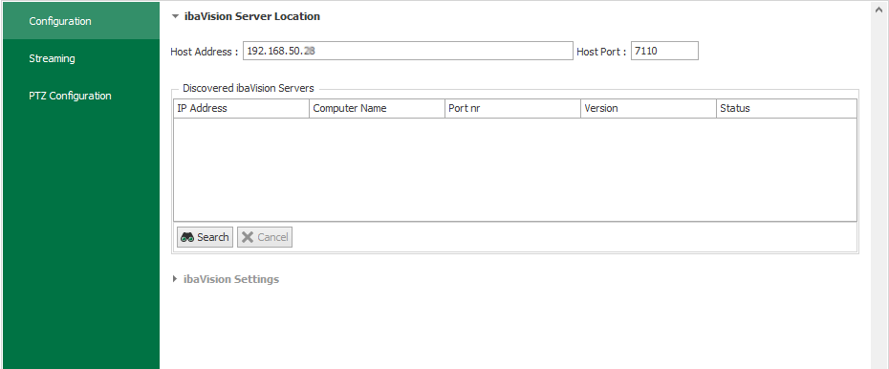Sort by Computer Name column header
The width and height of the screenshot is (889, 369).
tap(377, 108)
